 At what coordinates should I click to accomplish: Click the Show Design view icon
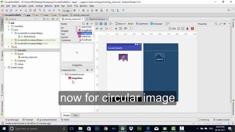click(97, 24)
